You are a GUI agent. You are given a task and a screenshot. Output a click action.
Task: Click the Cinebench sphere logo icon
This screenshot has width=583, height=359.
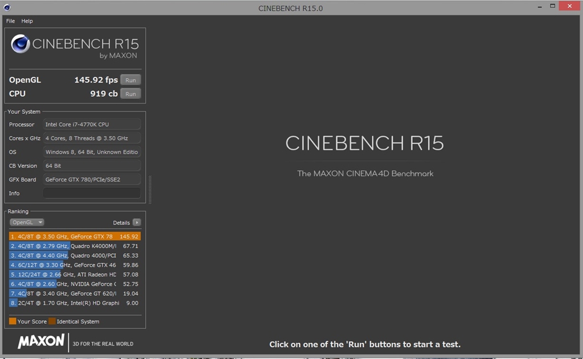click(20, 44)
